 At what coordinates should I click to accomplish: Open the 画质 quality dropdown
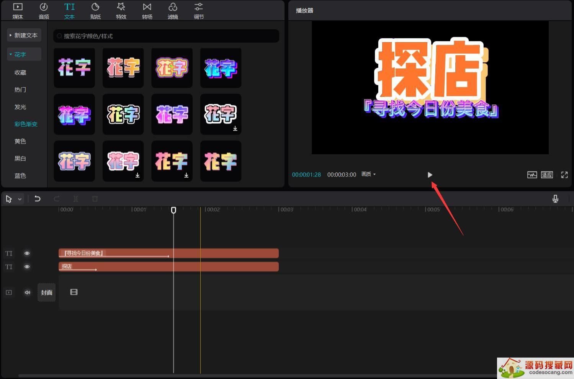click(368, 174)
